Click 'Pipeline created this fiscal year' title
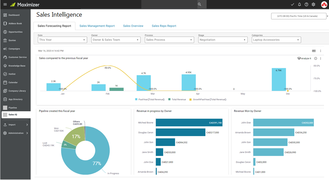Viewport: 329px width, 180px height. point(57,111)
